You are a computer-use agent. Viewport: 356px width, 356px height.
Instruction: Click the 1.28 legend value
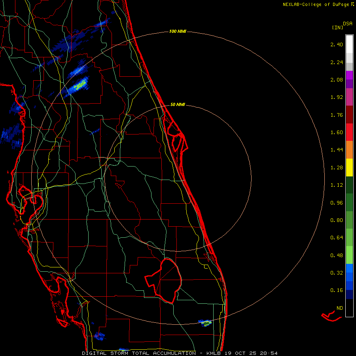click(x=337, y=168)
